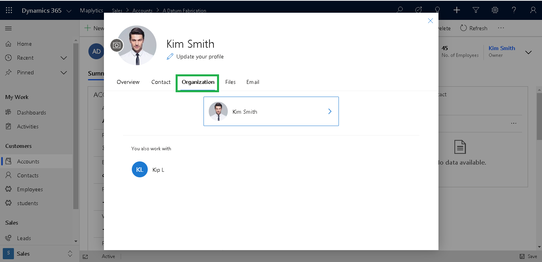Viewport: 542px width, 262px height.
Task: Click the pencil Update your profile link
Action: point(195,56)
